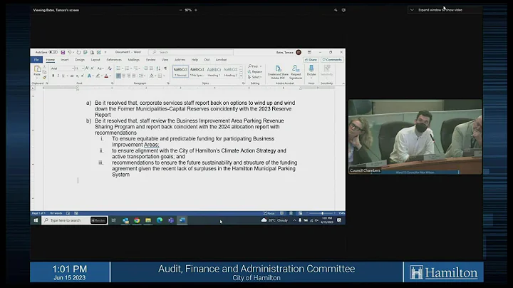Open the Windows Start menu
Screen dimensions: 513x288
36,220
